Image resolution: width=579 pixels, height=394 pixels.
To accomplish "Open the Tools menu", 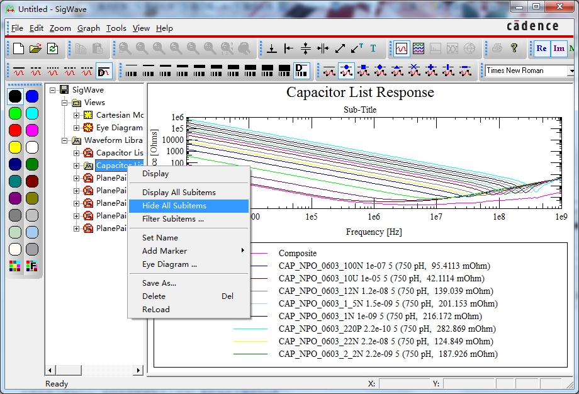I will coord(116,28).
